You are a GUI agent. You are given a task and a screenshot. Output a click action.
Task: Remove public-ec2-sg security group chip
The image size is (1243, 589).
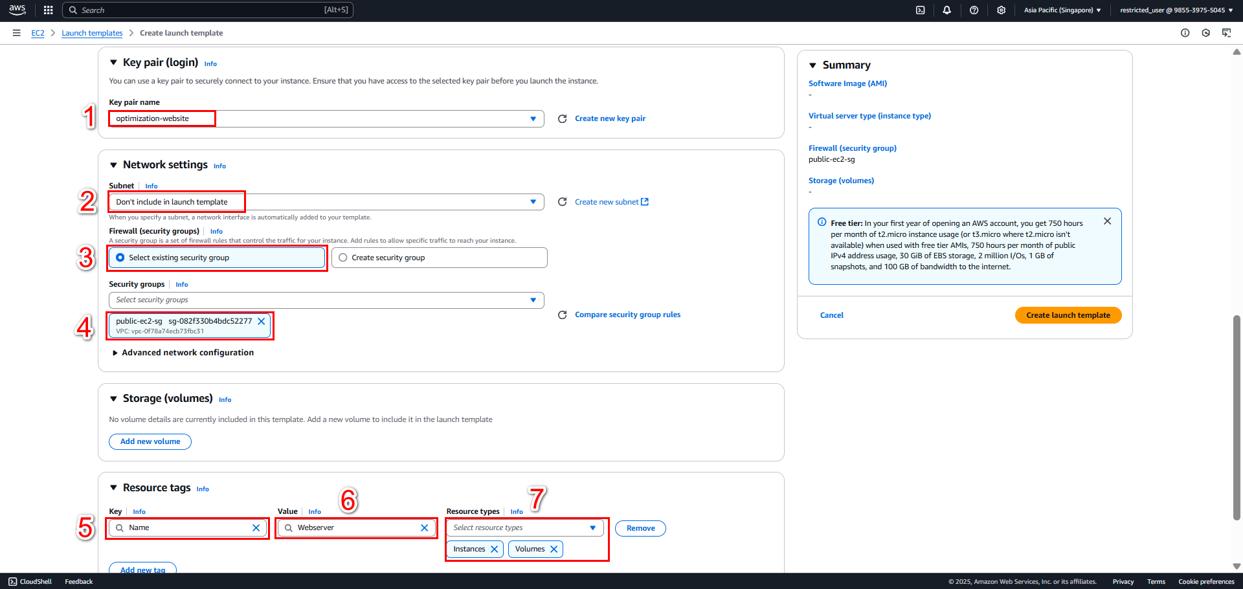coord(261,321)
